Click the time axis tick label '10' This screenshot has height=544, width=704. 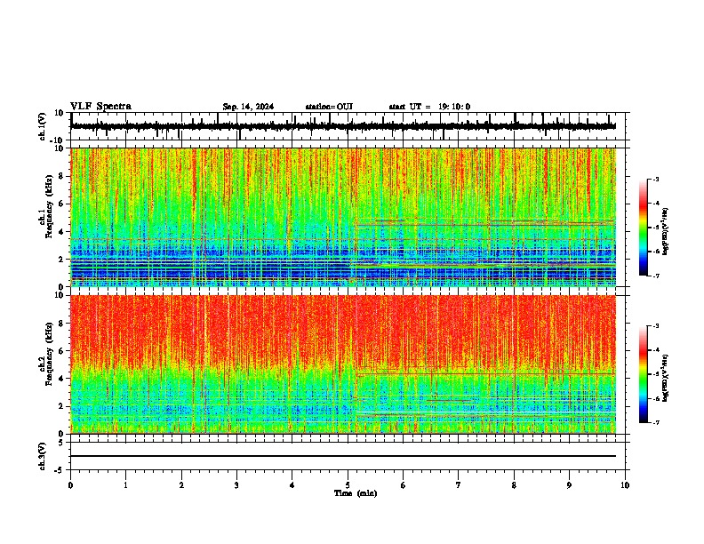pyautogui.click(x=625, y=485)
